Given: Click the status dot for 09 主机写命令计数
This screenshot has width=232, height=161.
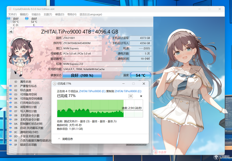Looking at the screenshot, I should click(x=10, y=119).
